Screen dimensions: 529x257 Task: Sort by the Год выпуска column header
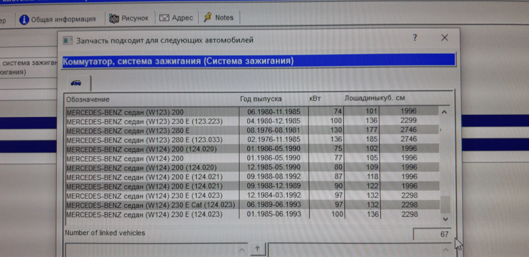(x=261, y=99)
